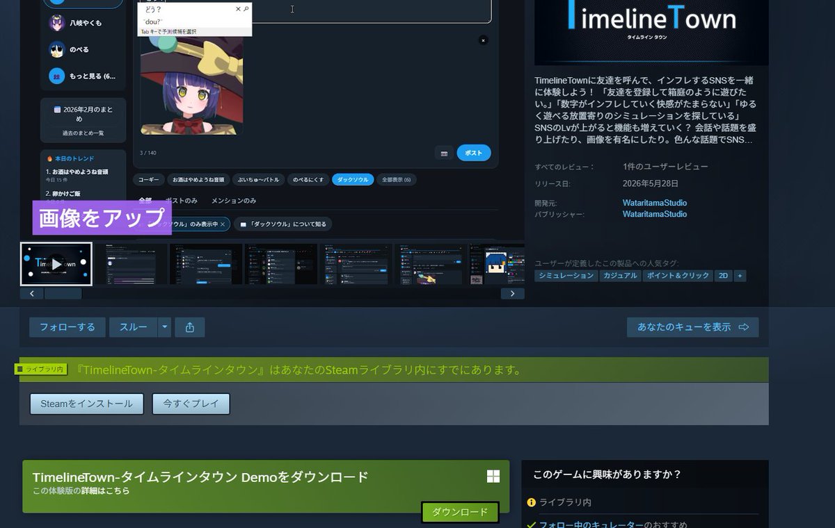Remove the 「ダックソウル」のみ表示中 filter x
The height and width of the screenshot is (528, 835).
tap(223, 224)
